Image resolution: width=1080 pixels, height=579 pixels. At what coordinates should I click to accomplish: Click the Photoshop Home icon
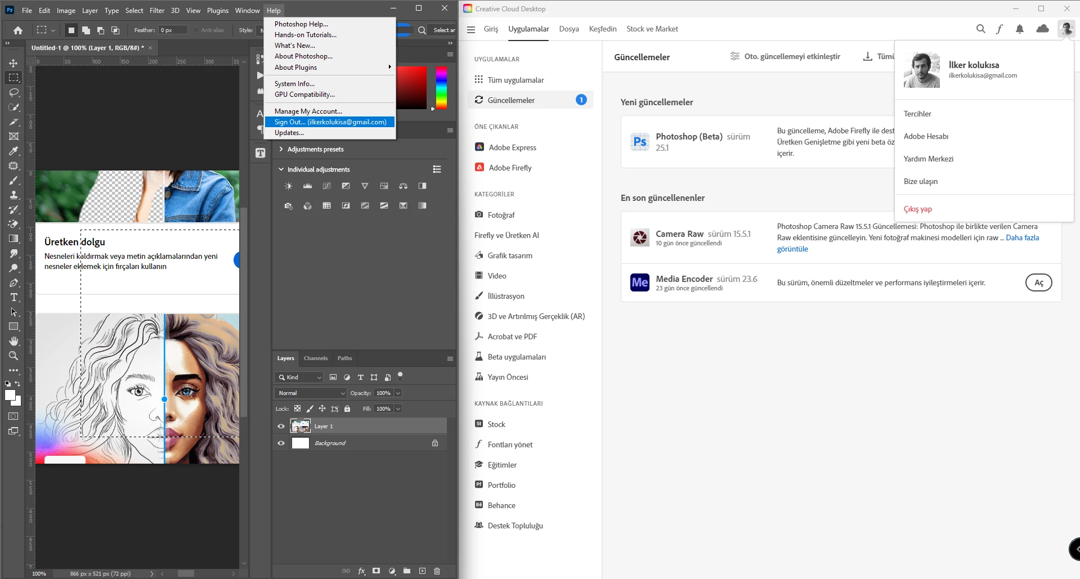coord(18,30)
